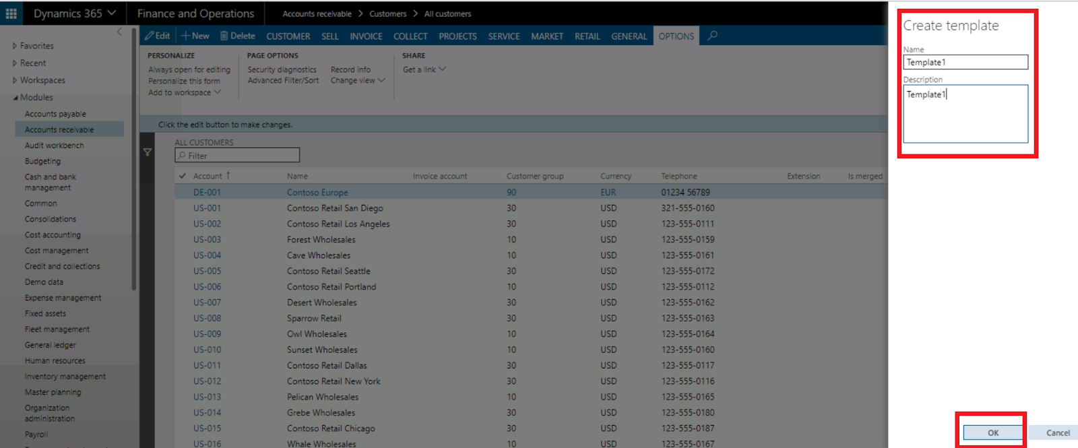Open Security diagnostics

click(x=282, y=69)
